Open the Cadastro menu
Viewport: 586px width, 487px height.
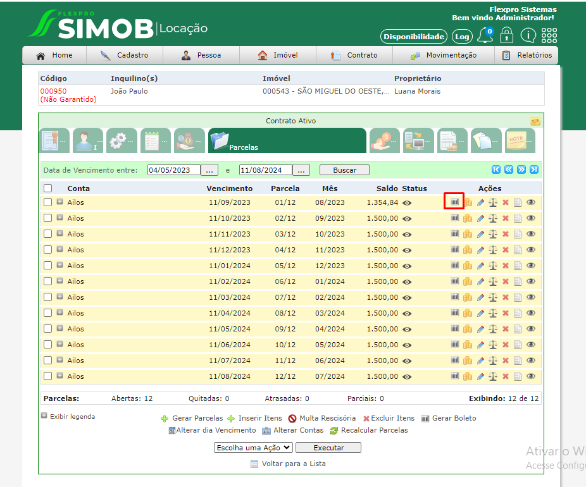tap(125, 55)
